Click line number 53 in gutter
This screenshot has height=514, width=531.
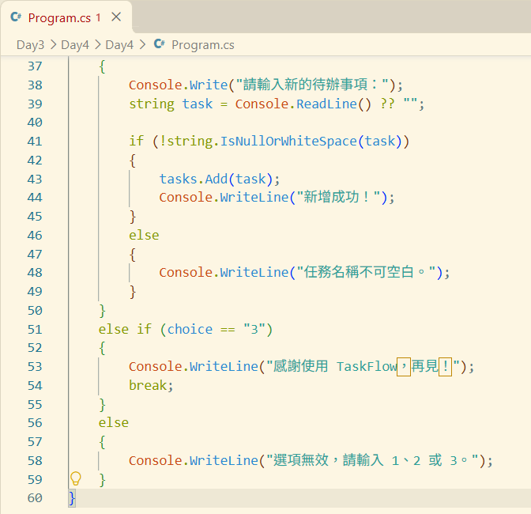pos(35,367)
